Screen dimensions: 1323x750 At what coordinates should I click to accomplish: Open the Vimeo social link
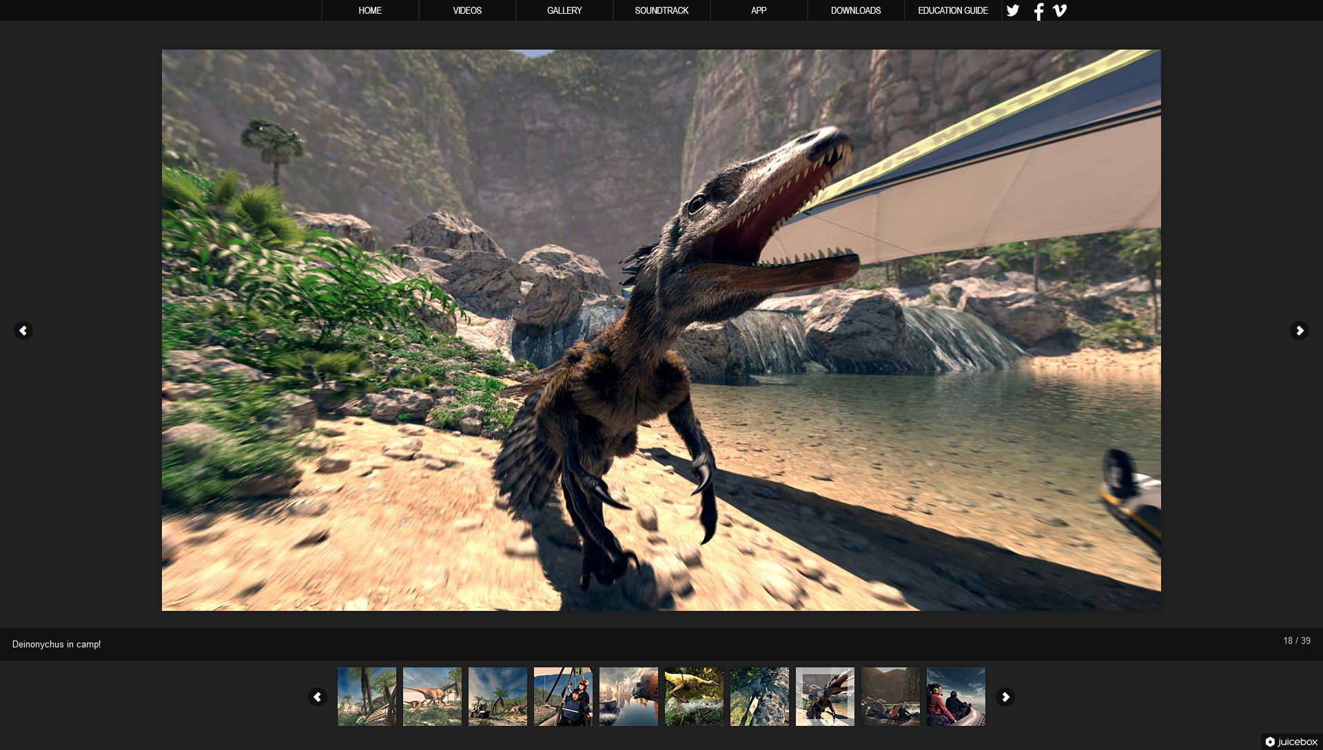(x=1060, y=10)
